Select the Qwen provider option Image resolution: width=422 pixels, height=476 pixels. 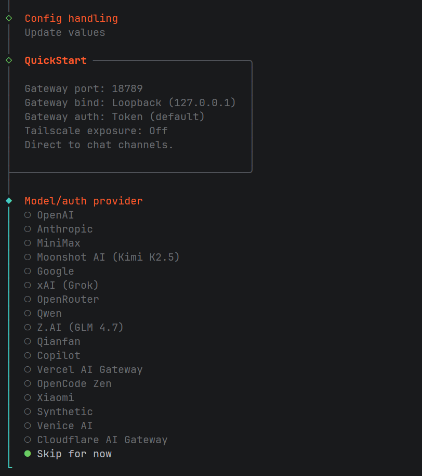click(43, 313)
